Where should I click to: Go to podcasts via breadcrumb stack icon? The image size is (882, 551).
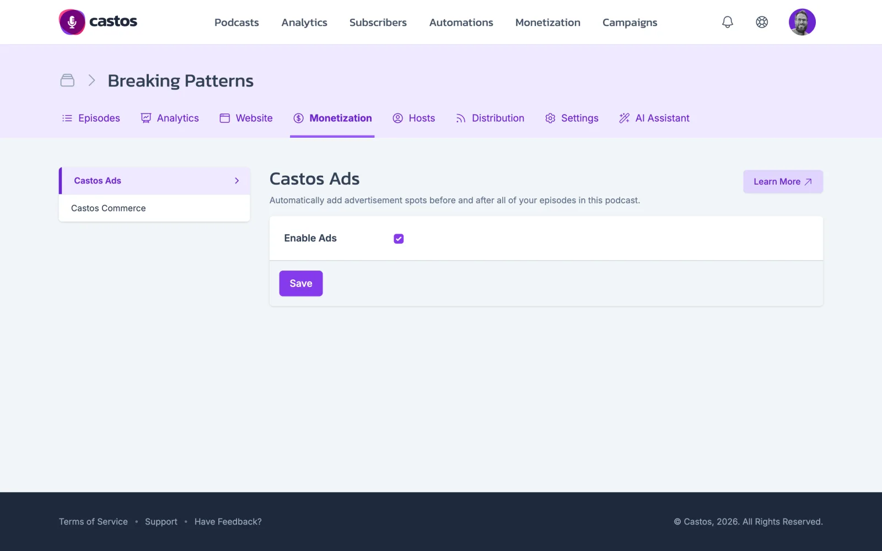67,80
